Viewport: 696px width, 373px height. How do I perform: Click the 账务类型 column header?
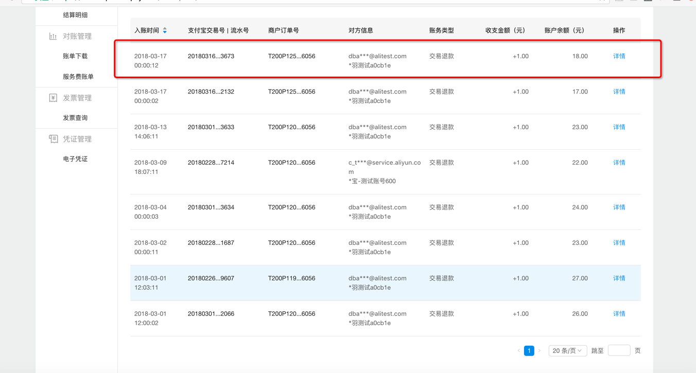(x=442, y=30)
